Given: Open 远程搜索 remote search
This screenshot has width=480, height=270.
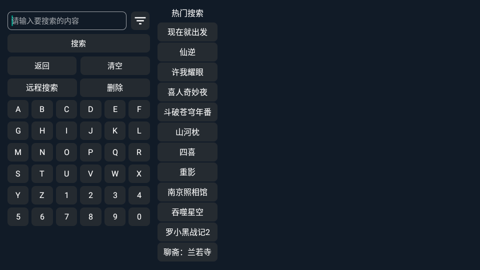Looking at the screenshot, I should 42,87.
